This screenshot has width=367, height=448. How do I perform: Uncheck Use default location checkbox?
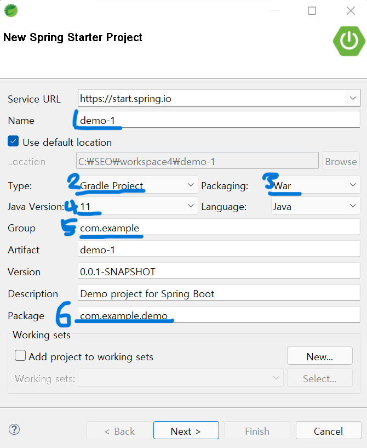(x=13, y=141)
